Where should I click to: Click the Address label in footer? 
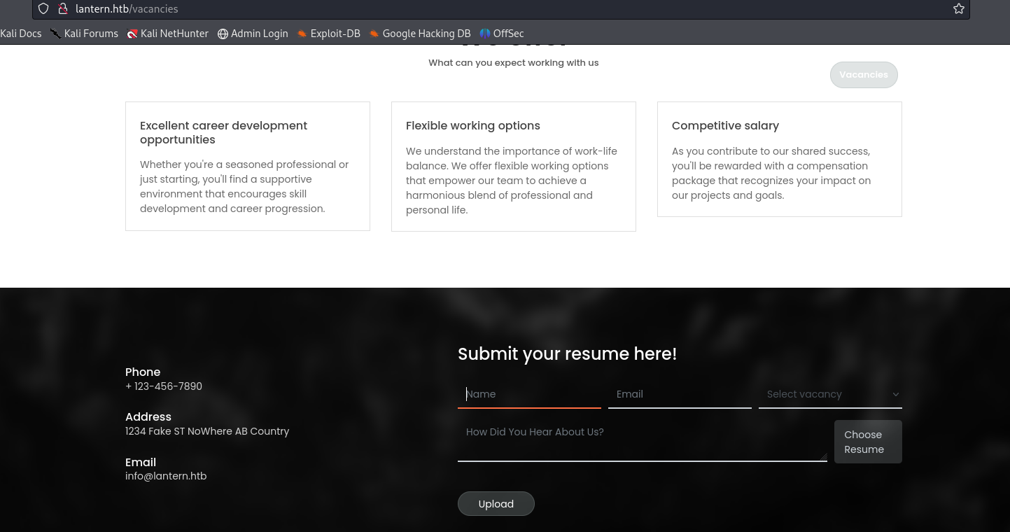(148, 416)
